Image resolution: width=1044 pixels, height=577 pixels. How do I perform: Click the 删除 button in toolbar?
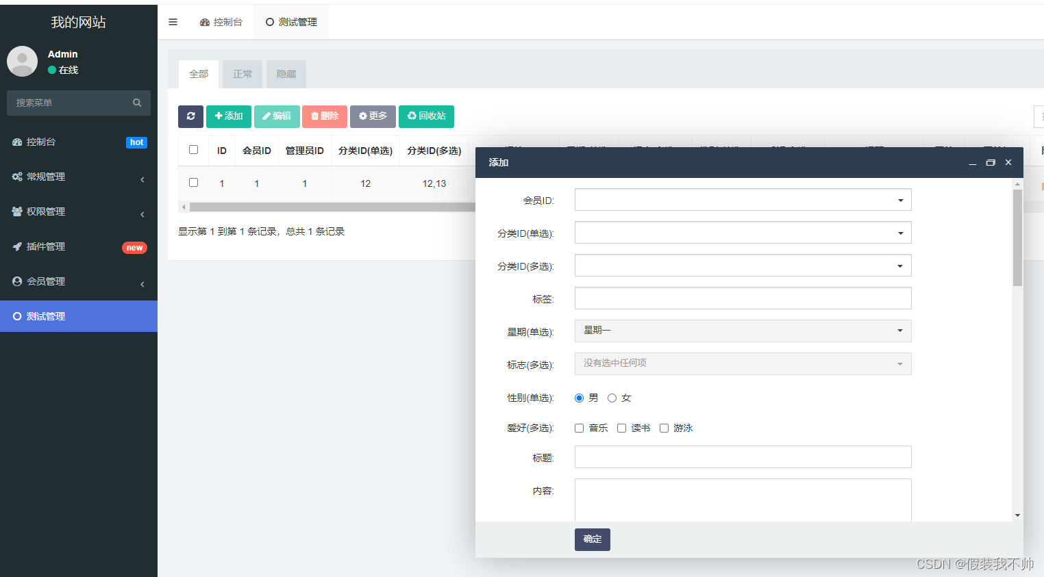tap(325, 116)
